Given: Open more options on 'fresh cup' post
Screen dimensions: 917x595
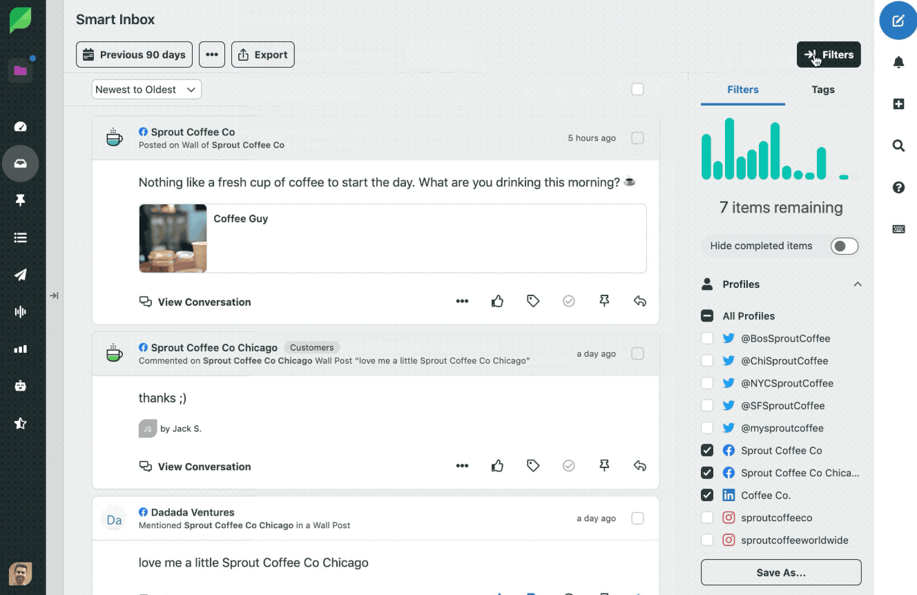Looking at the screenshot, I should pos(462,301).
